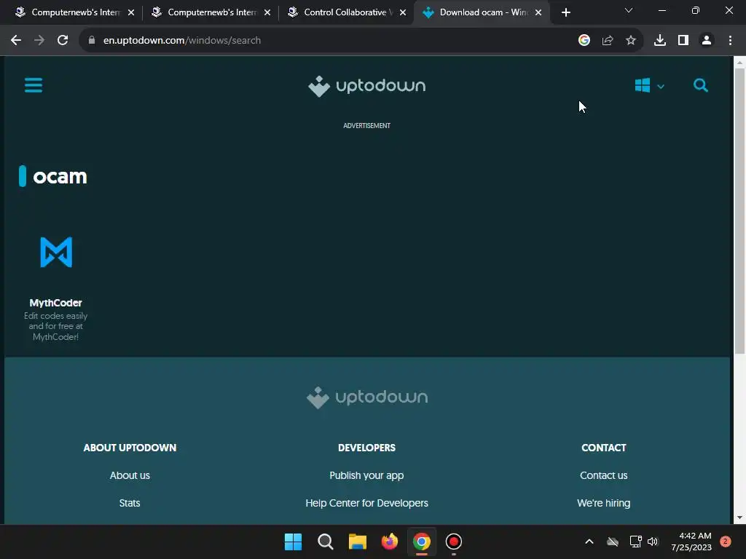Launch Firefox from the taskbar
746x559 pixels.
pos(390,542)
